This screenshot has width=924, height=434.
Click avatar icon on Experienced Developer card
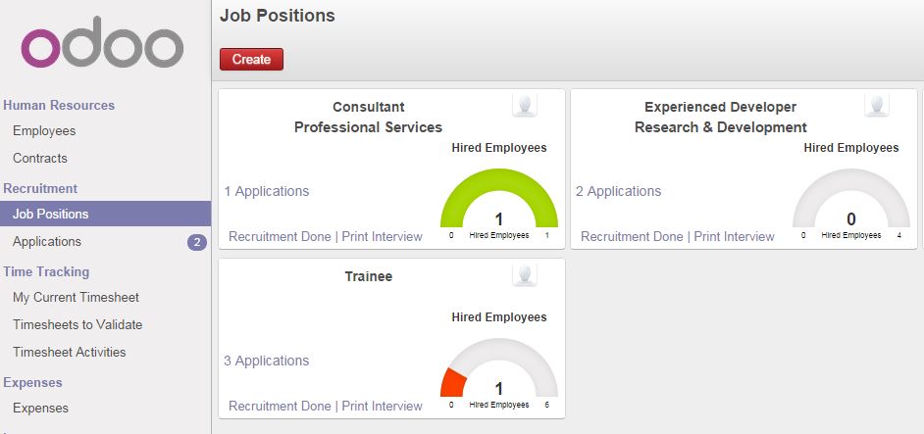pyautogui.click(x=876, y=106)
